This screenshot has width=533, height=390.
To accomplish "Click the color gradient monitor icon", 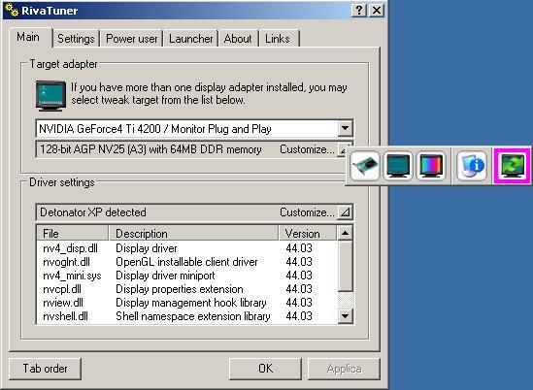I will pyautogui.click(x=431, y=166).
